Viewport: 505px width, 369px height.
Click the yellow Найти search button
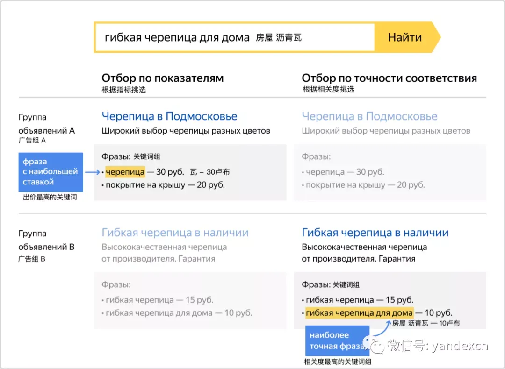coord(407,37)
